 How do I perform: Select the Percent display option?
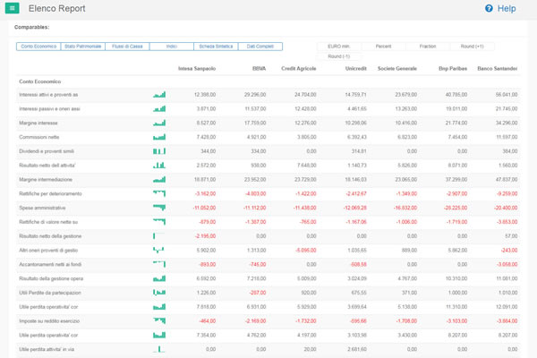pos(383,47)
